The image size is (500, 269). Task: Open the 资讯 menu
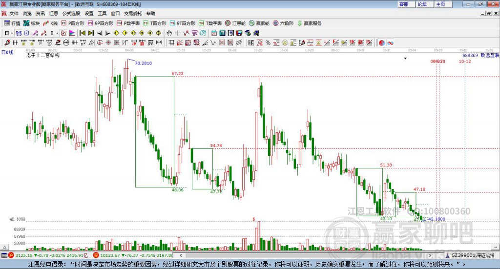tap(40, 13)
